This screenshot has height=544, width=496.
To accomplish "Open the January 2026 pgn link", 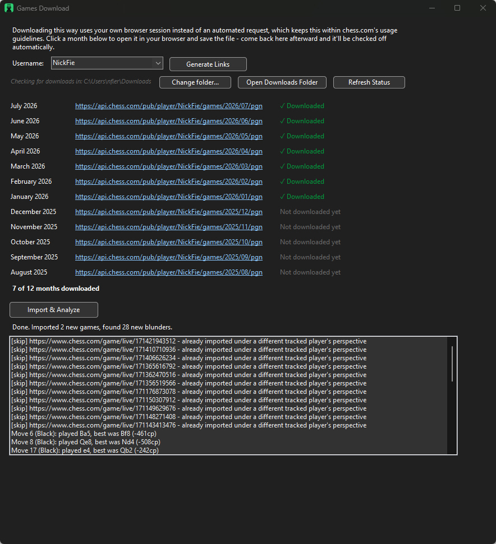I will (x=169, y=197).
